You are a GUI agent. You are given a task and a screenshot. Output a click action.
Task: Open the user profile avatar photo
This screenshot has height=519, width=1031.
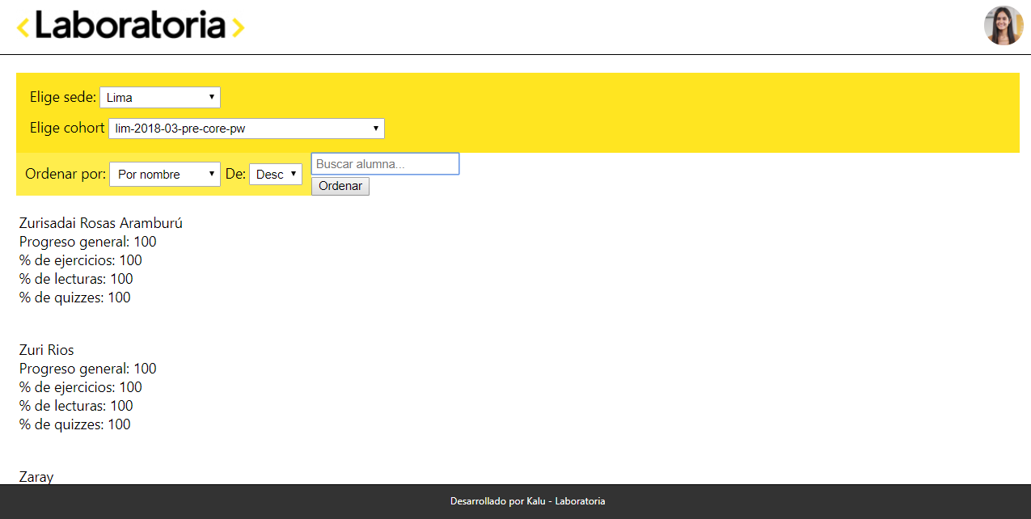1003,26
